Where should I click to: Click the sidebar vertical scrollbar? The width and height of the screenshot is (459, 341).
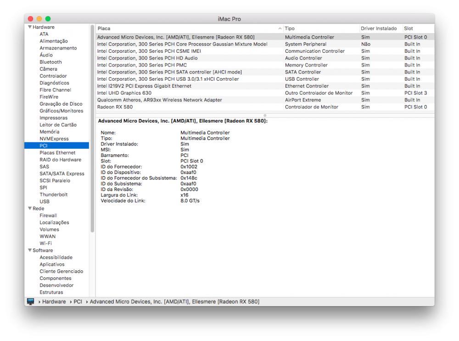(x=93, y=129)
